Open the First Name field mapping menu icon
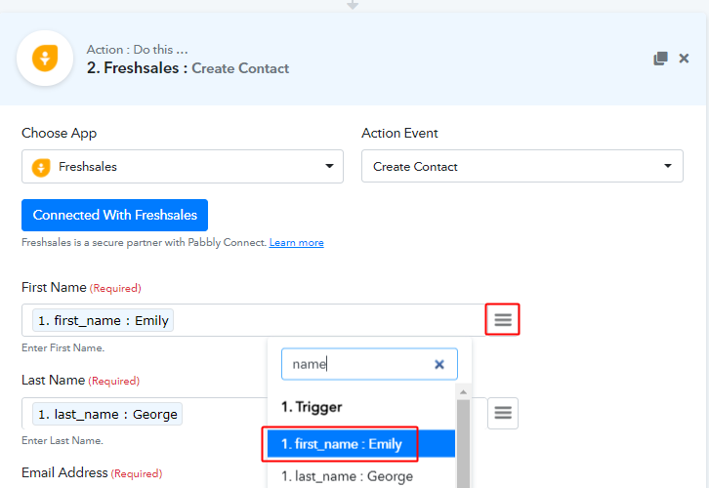Screen dimensions: 709x488 tap(502, 319)
